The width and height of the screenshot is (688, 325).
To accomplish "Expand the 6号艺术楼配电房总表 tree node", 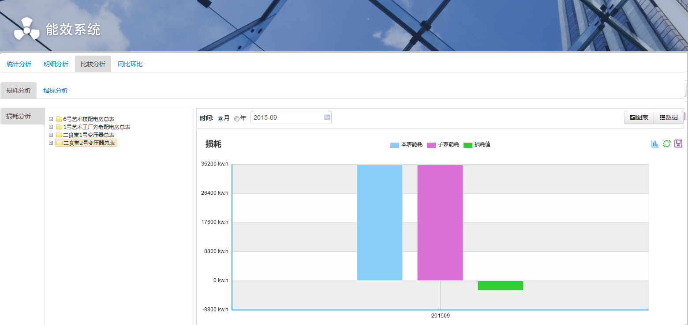I will tap(51, 119).
